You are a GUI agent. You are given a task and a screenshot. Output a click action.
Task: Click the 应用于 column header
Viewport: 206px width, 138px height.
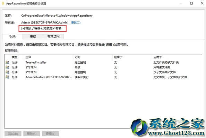157,57
